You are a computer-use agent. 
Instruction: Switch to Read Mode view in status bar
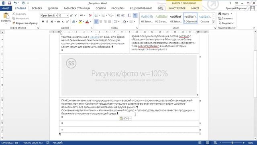click(200, 143)
